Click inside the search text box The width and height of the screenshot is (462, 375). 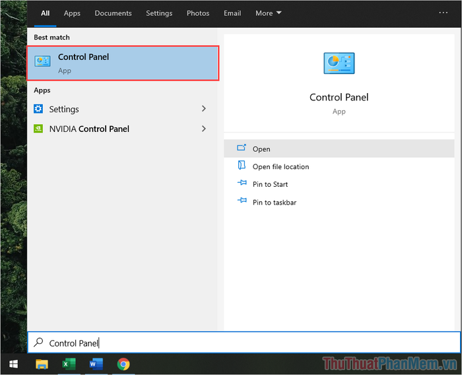tap(244, 343)
